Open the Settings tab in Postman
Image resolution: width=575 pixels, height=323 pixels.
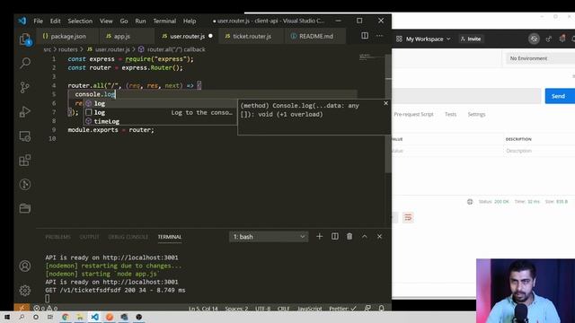tap(476, 114)
